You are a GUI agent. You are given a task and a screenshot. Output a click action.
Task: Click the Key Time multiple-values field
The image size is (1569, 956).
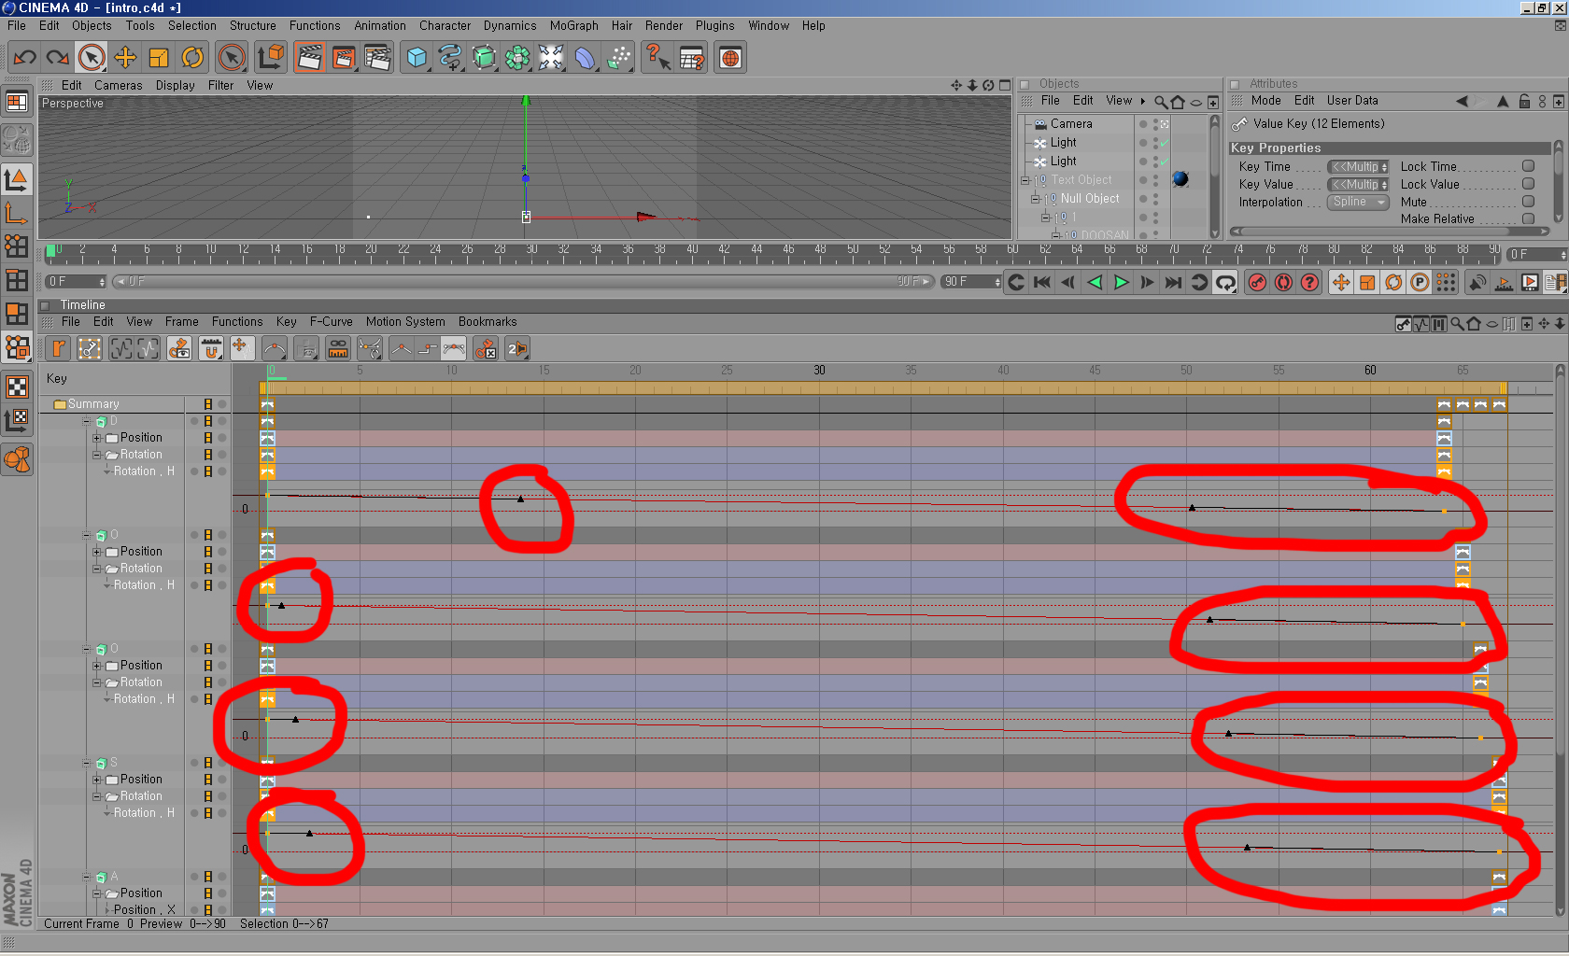[x=1358, y=167]
